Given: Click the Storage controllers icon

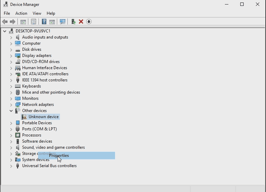Looking at the screenshot, I should click(x=18, y=154).
